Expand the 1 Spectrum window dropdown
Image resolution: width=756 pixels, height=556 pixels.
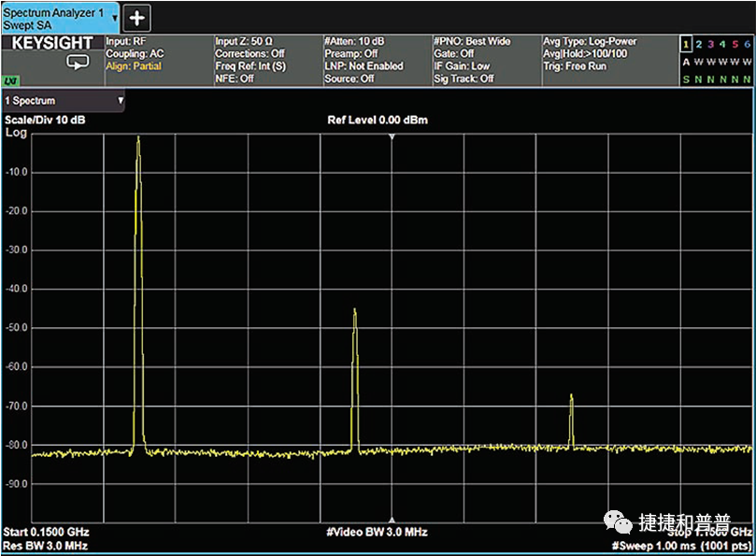pos(120,100)
